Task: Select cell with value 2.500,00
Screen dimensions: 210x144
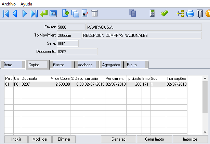Action: coord(55,84)
